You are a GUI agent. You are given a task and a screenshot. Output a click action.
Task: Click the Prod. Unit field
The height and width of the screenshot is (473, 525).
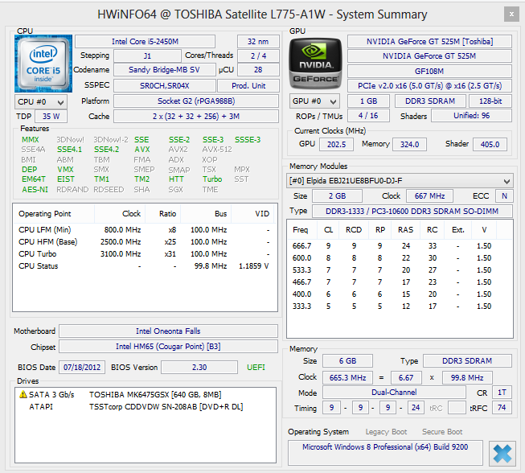click(248, 86)
